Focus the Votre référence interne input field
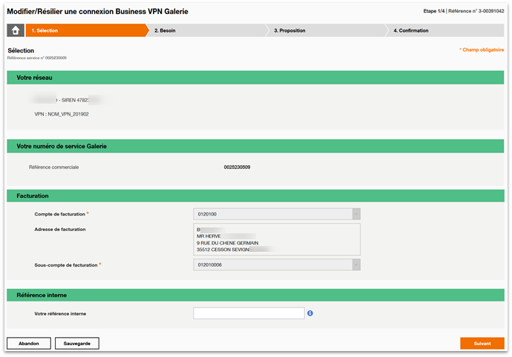 click(249, 313)
